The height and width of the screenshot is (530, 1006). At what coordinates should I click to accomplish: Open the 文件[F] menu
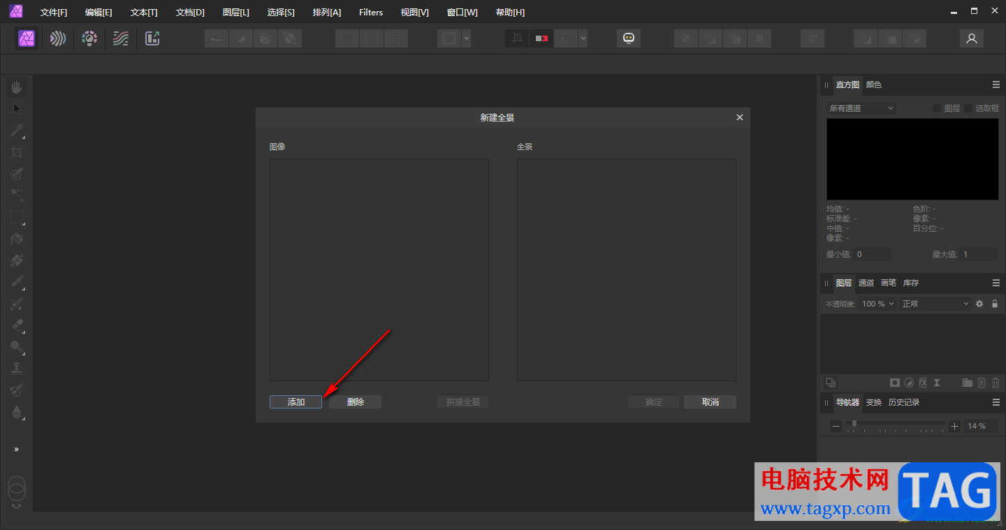54,12
